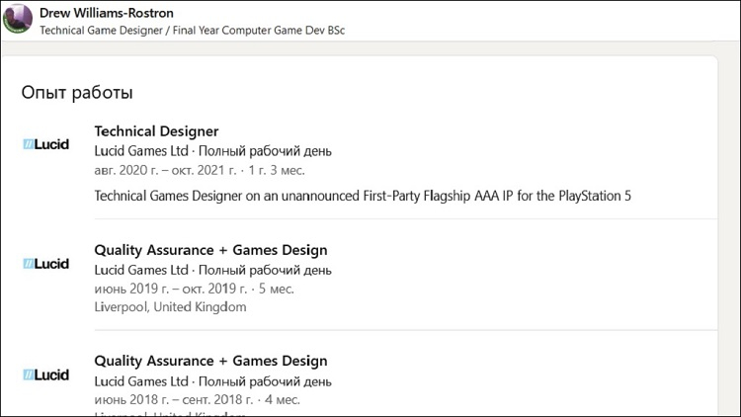Click the profile avatar photo of Drew
Screen dimensions: 741x417
point(19,20)
